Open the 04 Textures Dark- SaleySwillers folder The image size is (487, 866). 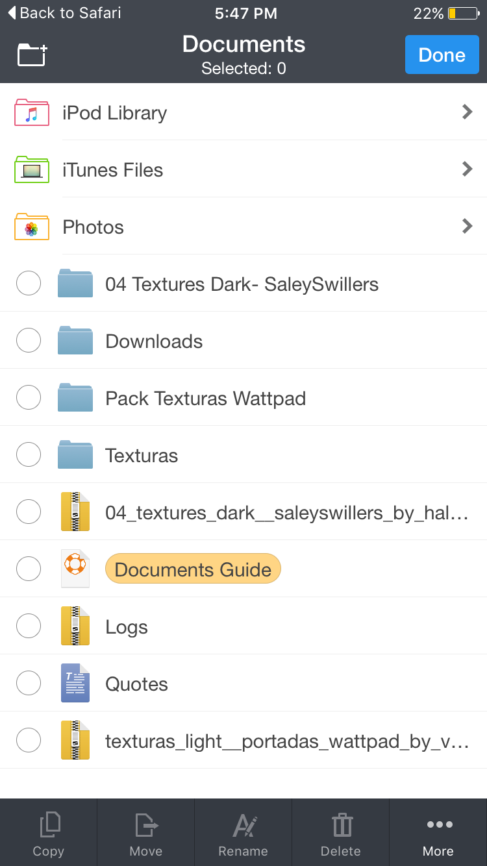243,283
